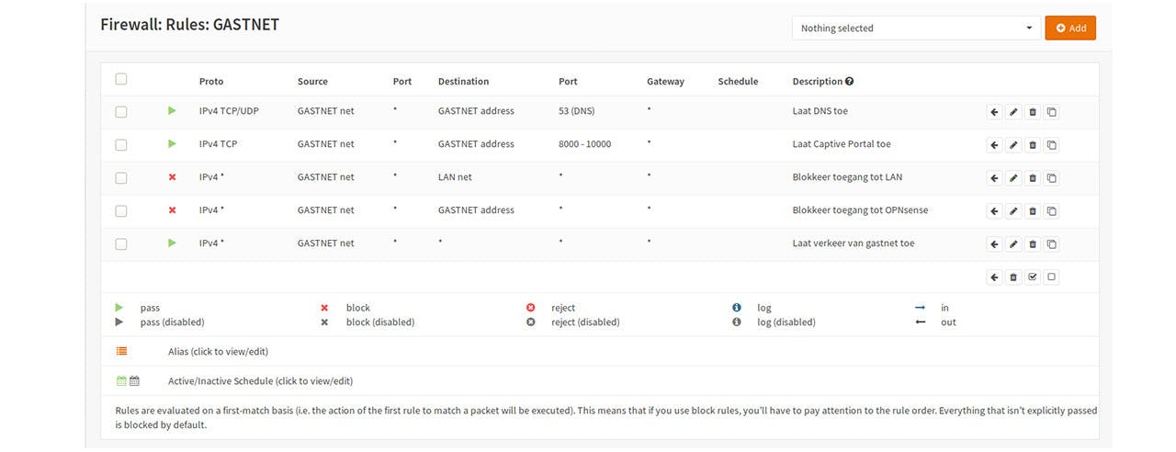Click the Description help icon

point(850,81)
